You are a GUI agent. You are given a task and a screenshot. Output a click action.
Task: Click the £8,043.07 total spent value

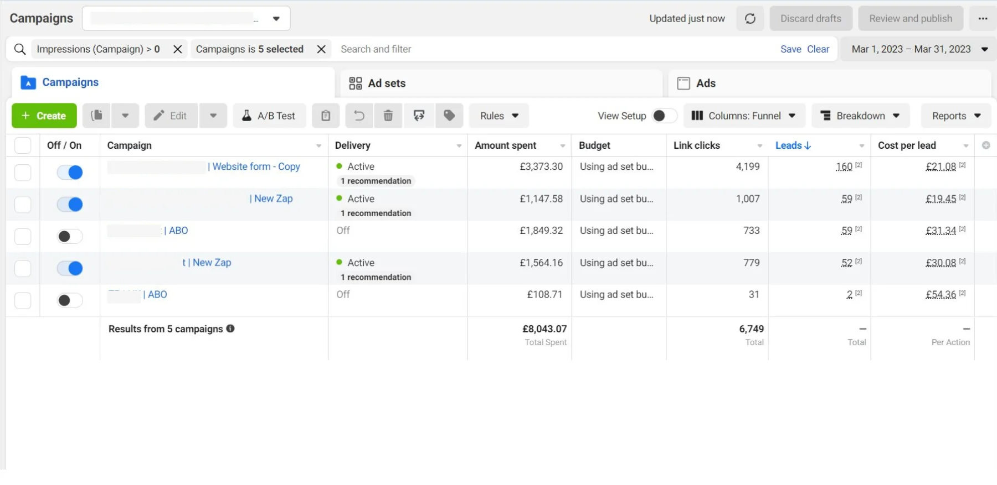[544, 329]
